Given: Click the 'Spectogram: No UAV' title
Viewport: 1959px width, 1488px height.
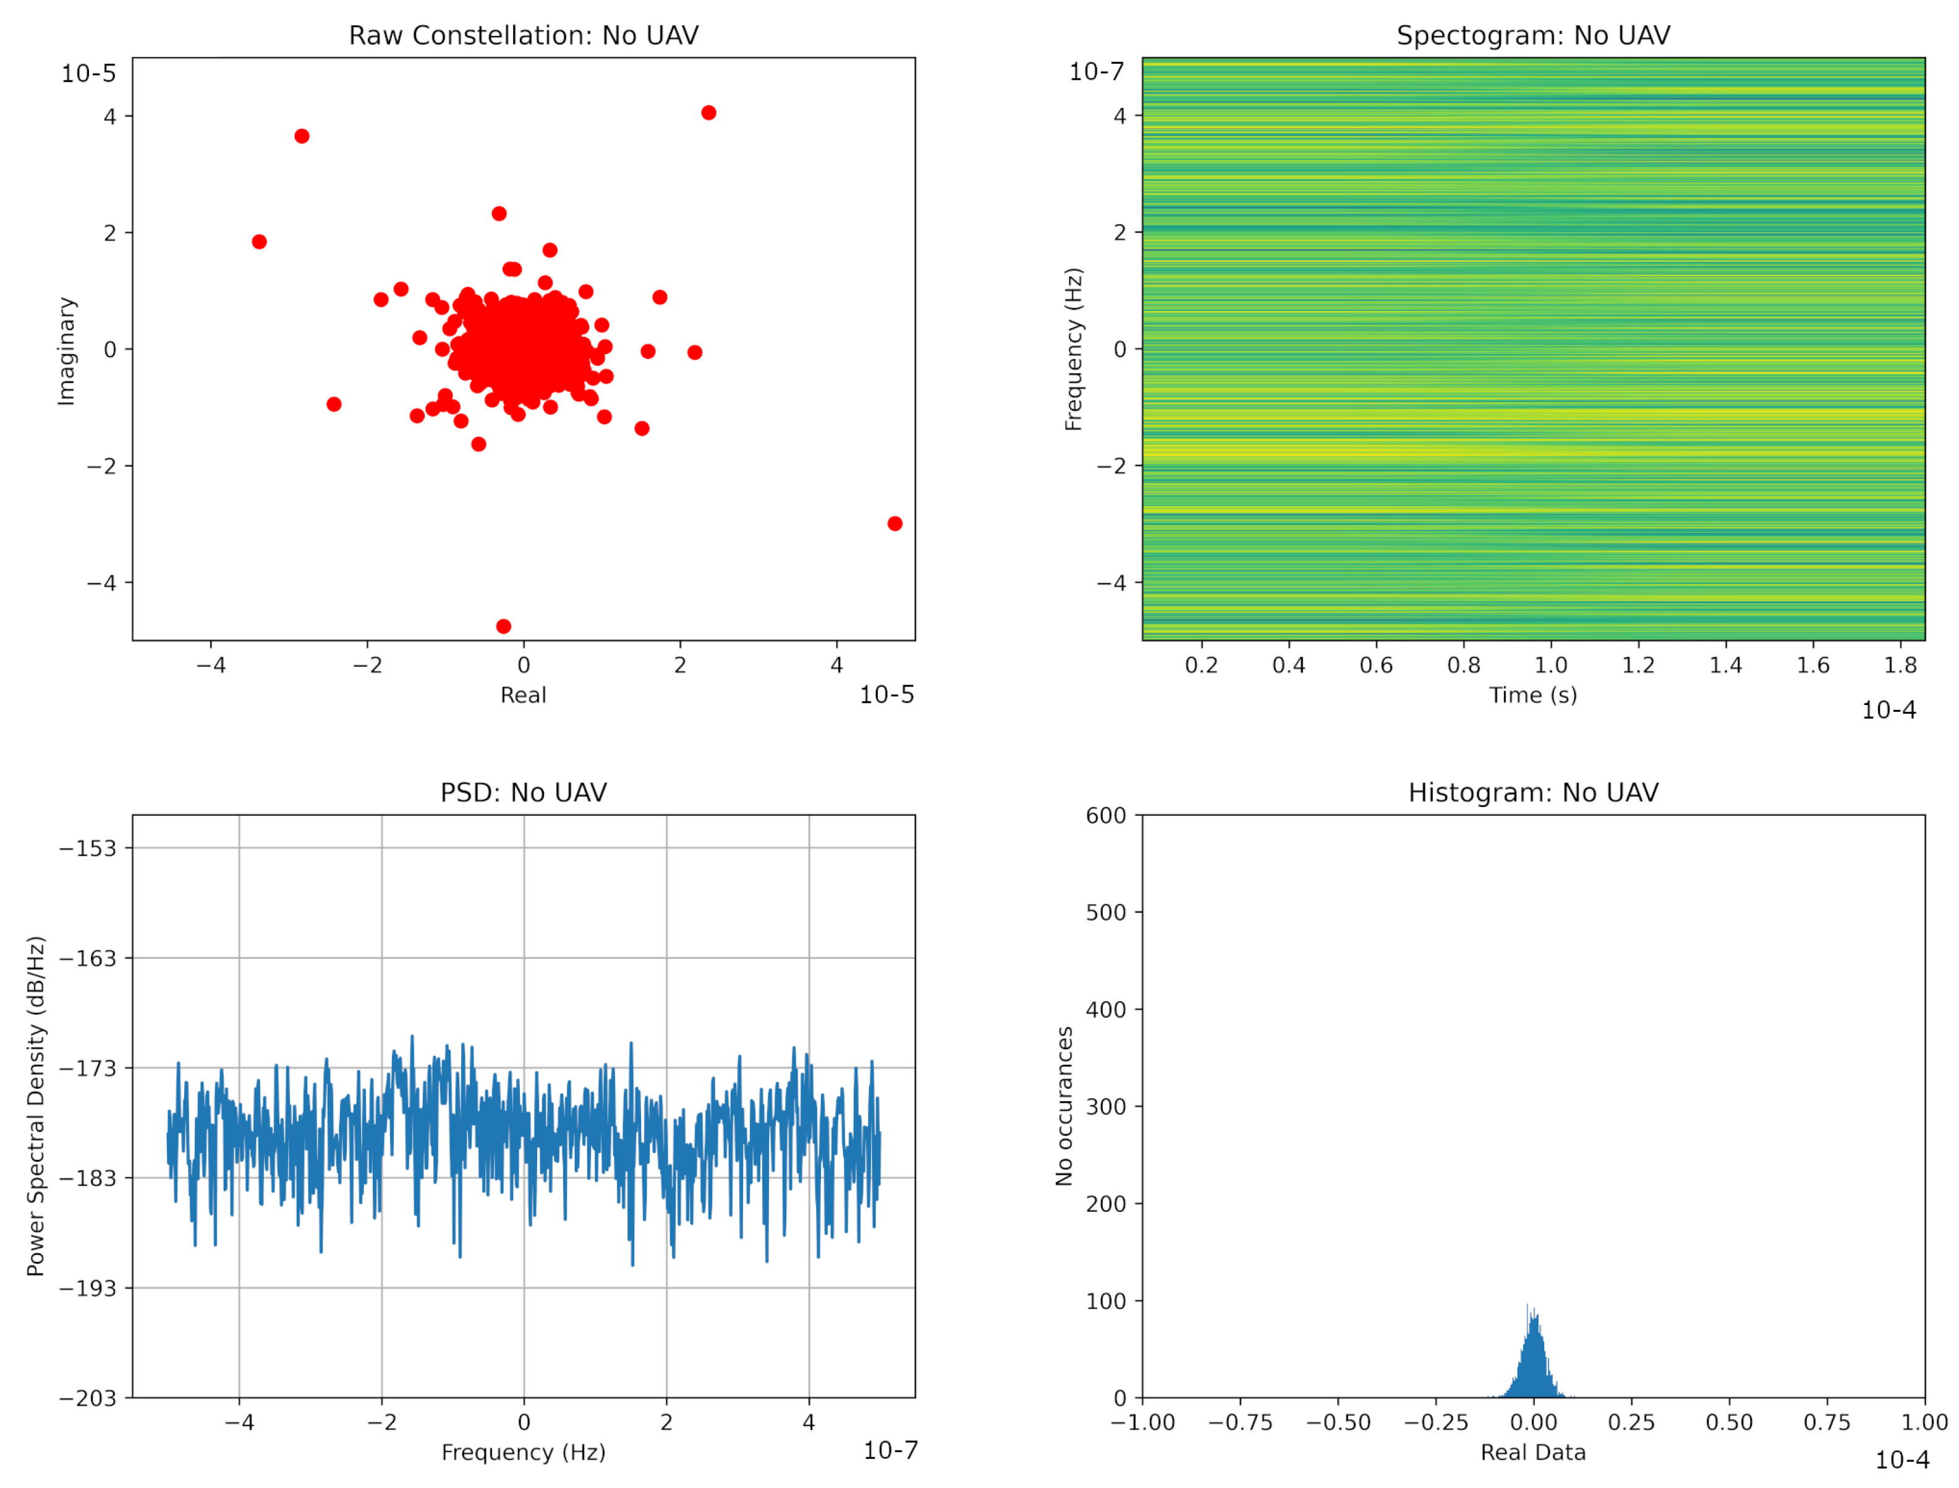Looking at the screenshot, I should 1533,35.
